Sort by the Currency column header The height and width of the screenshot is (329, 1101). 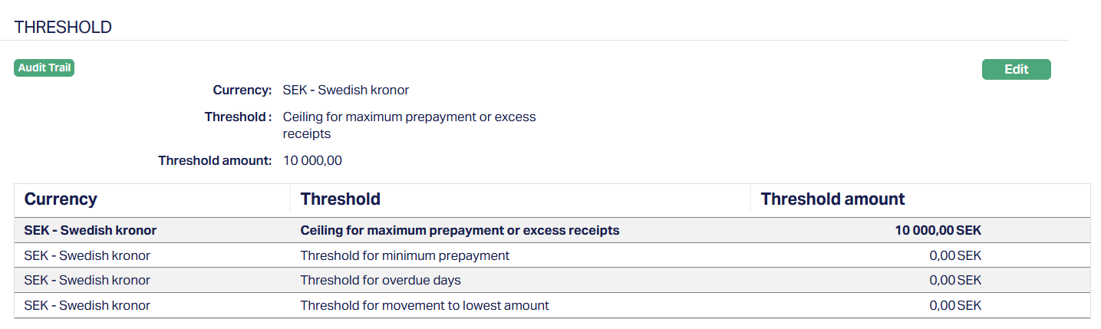61,199
